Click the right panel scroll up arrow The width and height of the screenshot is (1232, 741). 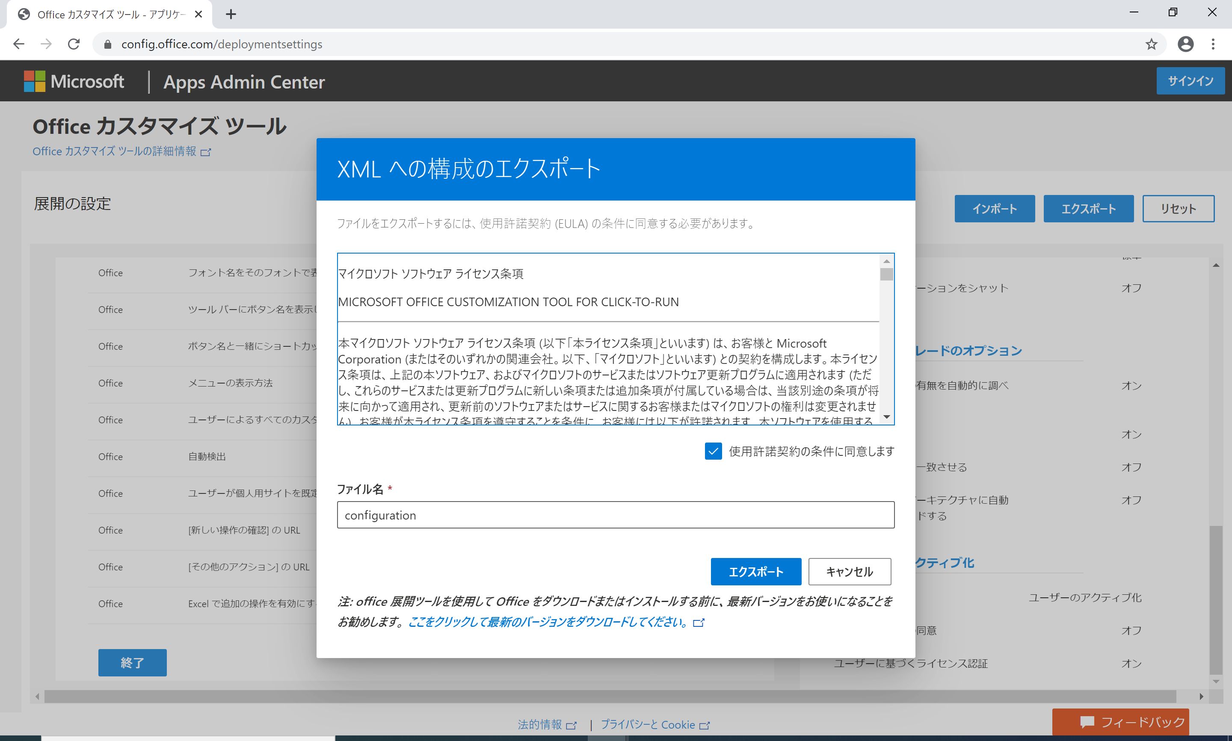[1216, 265]
